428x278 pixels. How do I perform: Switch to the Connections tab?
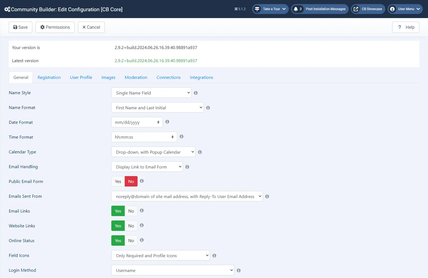(x=168, y=77)
